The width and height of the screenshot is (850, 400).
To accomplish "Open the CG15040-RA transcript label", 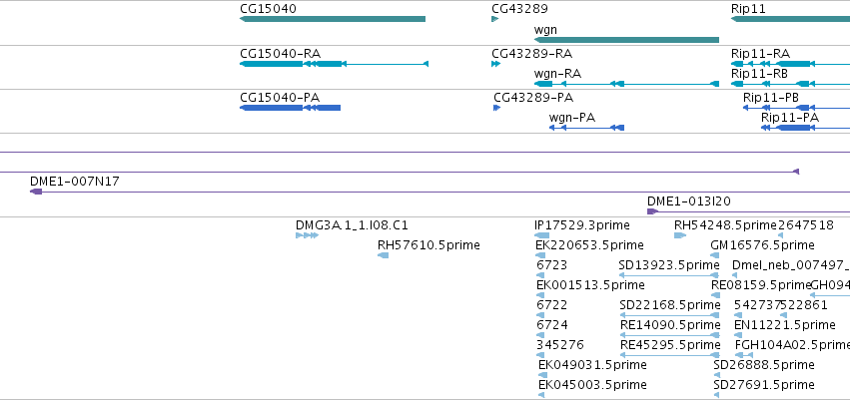I will [x=280, y=54].
